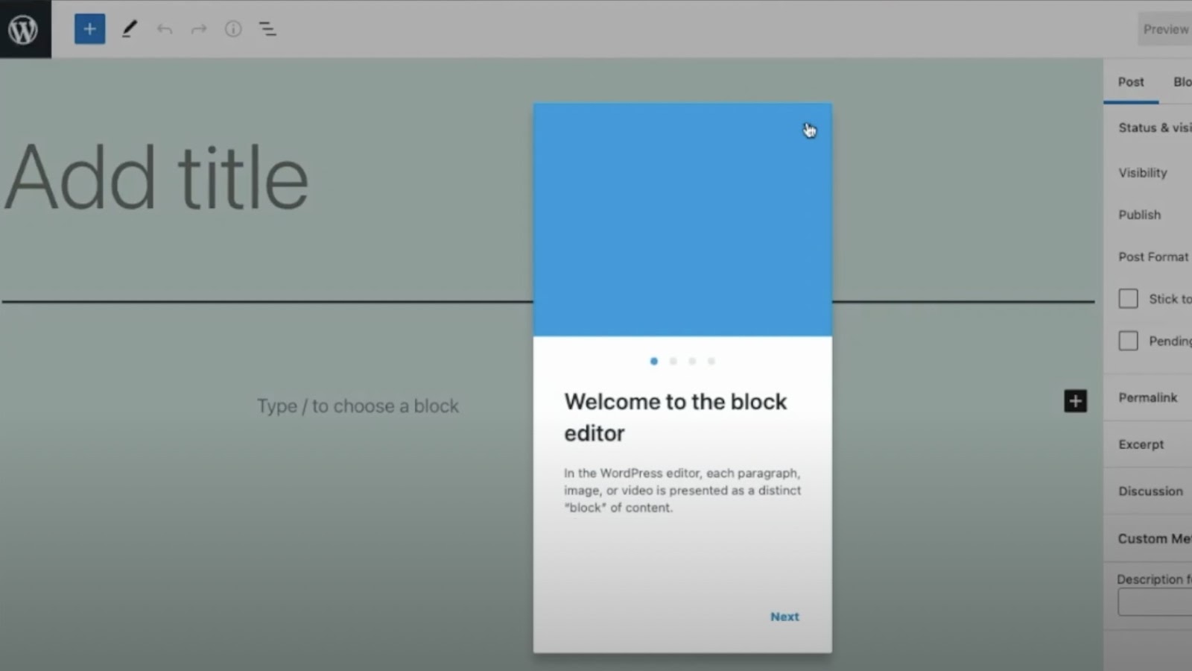Viewport: 1192px width, 671px height.
Task: Click the Undo arrow icon
Action: [x=165, y=29]
